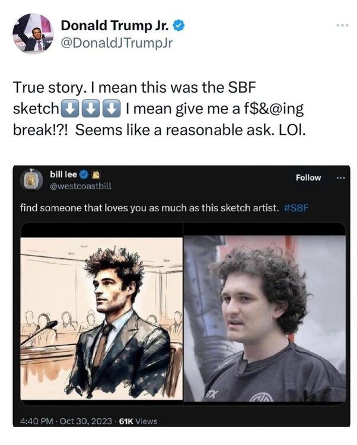Click the blue verified badge beside Donald Trump Jr.
Screen dimensions: 357x445
[x=179, y=26]
